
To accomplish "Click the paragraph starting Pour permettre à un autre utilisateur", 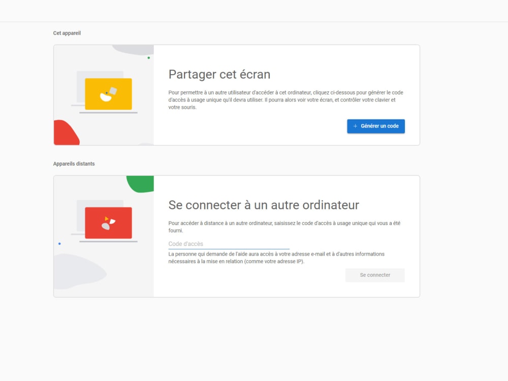I will tap(285, 100).
